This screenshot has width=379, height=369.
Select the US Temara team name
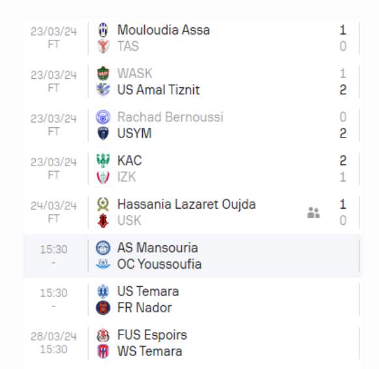(x=148, y=291)
